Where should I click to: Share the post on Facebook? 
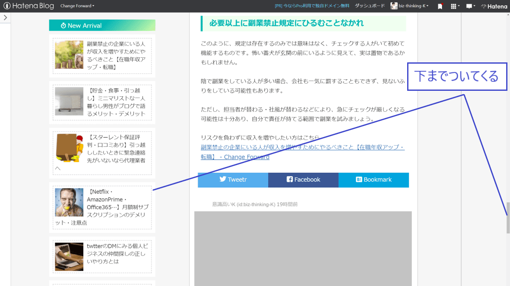click(x=303, y=180)
